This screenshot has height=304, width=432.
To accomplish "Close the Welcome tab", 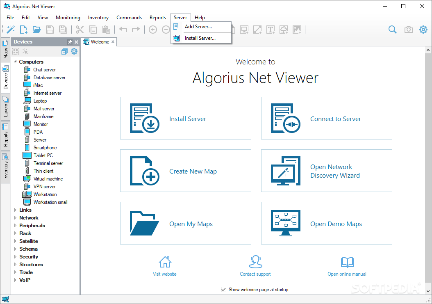I will point(113,42).
